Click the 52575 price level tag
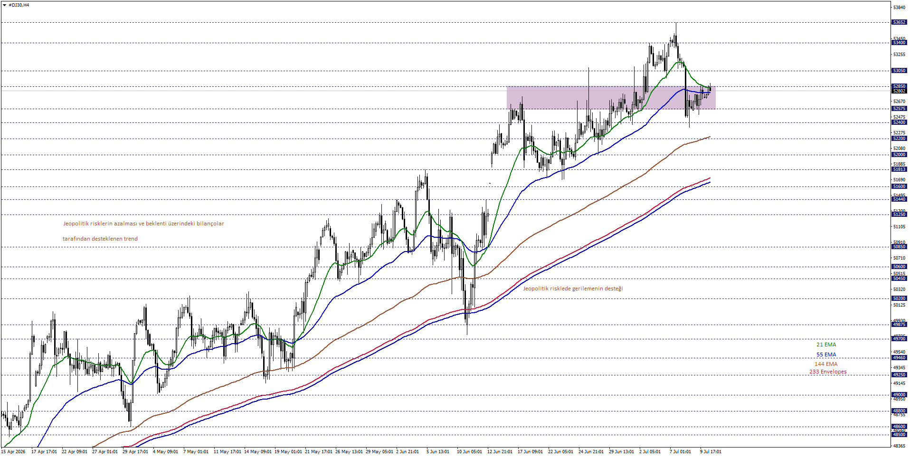910x457 pixels. tap(899, 109)
